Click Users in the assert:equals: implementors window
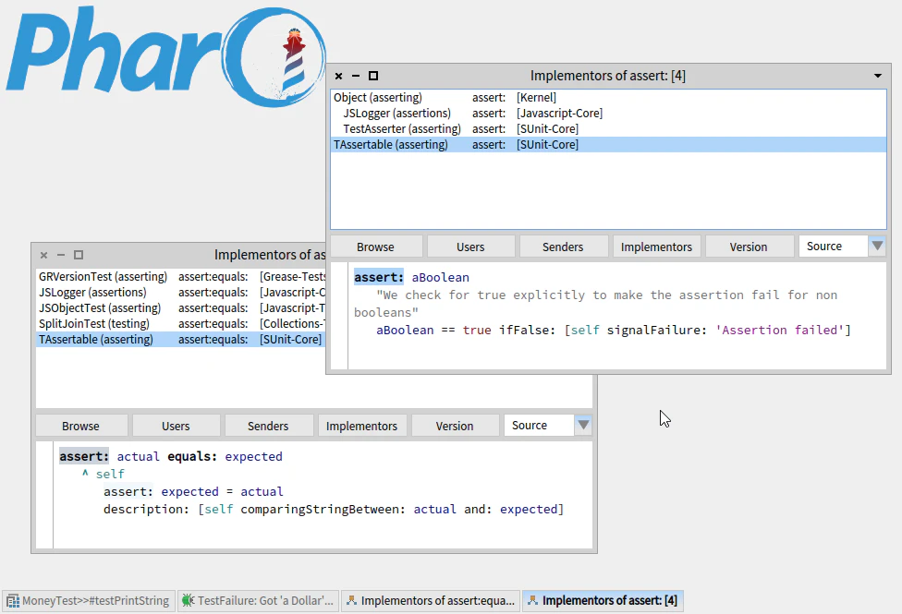 176,426
